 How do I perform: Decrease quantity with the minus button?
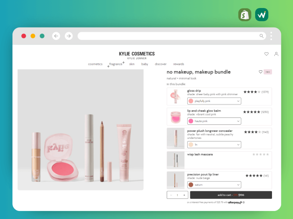click(171, 195)
